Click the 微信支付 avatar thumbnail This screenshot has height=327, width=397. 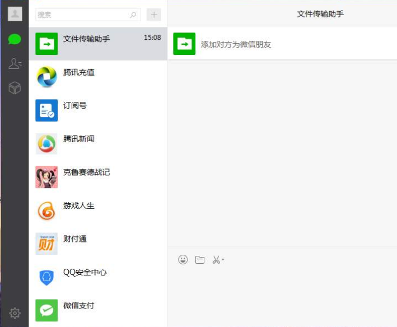coord(46,310)
